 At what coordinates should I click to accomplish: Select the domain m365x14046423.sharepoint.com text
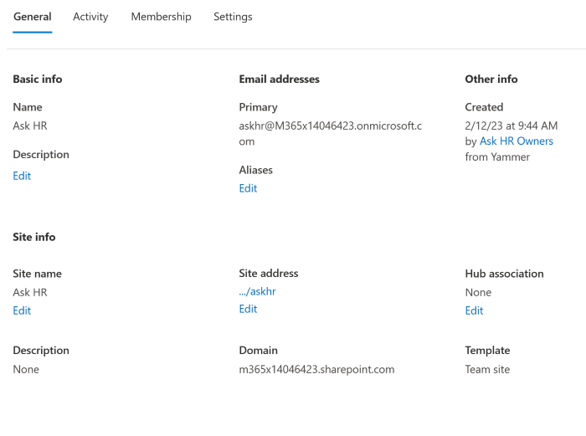(x=316, y=370)
